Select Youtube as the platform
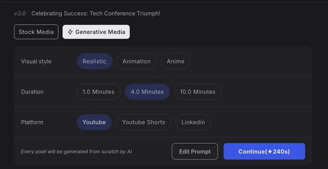Image resolution: width=328 pixels, height=169 pixels. 94,122
